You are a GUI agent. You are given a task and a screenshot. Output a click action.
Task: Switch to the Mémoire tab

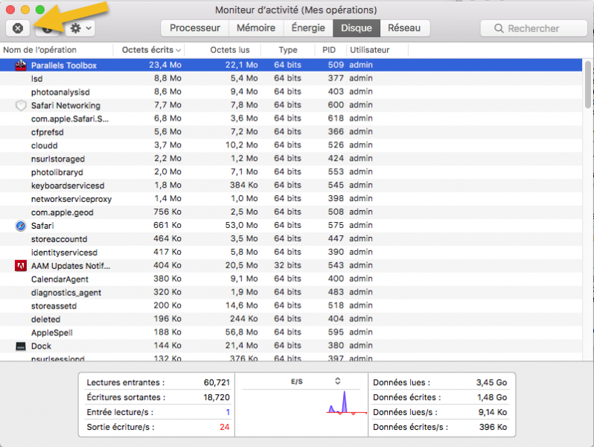coord(256,28)
